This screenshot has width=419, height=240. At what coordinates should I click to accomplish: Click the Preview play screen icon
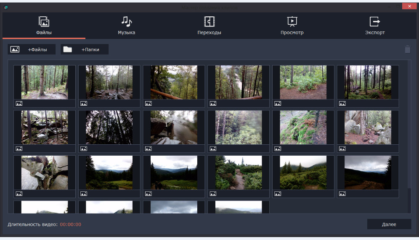click(292, 21)
